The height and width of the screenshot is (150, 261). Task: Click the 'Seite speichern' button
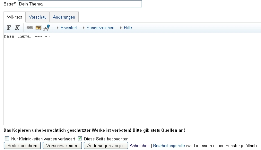pos(22,146)
